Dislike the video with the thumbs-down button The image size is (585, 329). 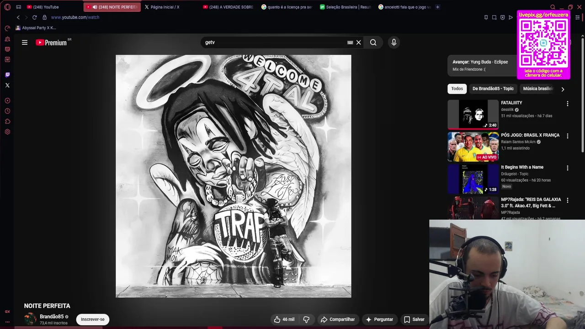click(x=306, y=319)
